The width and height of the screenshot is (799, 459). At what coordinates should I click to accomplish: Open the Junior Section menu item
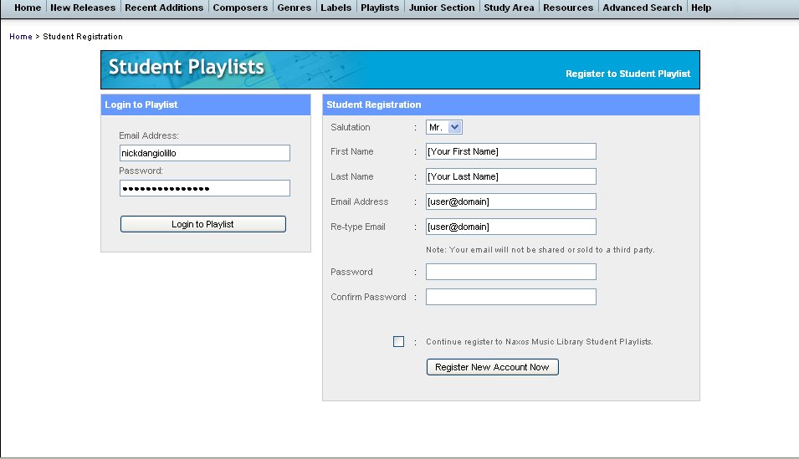[x=442, y=8]
